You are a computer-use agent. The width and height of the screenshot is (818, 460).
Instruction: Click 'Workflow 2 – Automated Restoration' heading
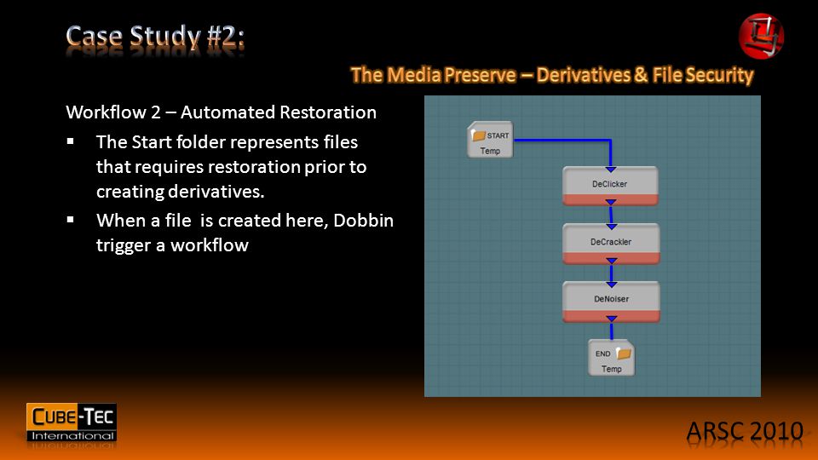pos(222,112)
